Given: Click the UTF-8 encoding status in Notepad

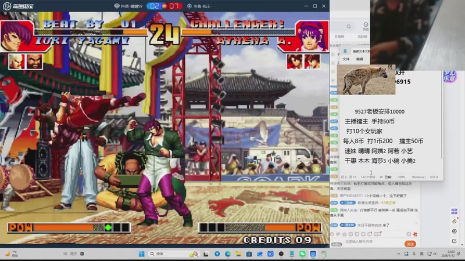Looking at the screenshot, I should coord(434,177).
